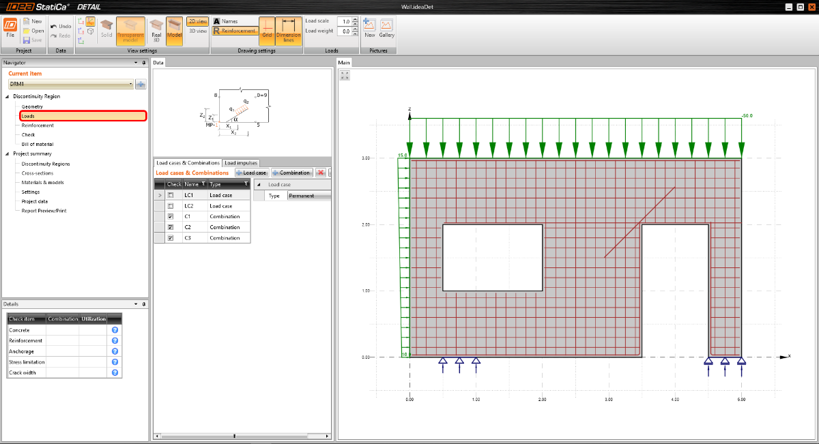This screenshot has width=819, height=444.
Task: Add a new Combination
Action: pos(292,173)
